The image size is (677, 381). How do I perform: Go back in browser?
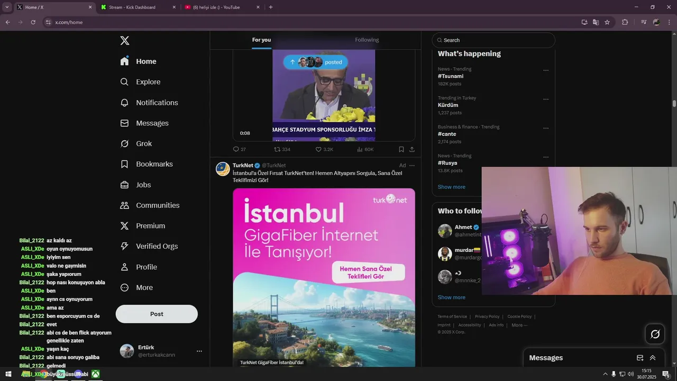pyautogui.click(x=7, y=22)
